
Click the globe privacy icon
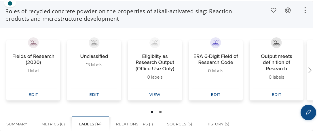[288, 10]
